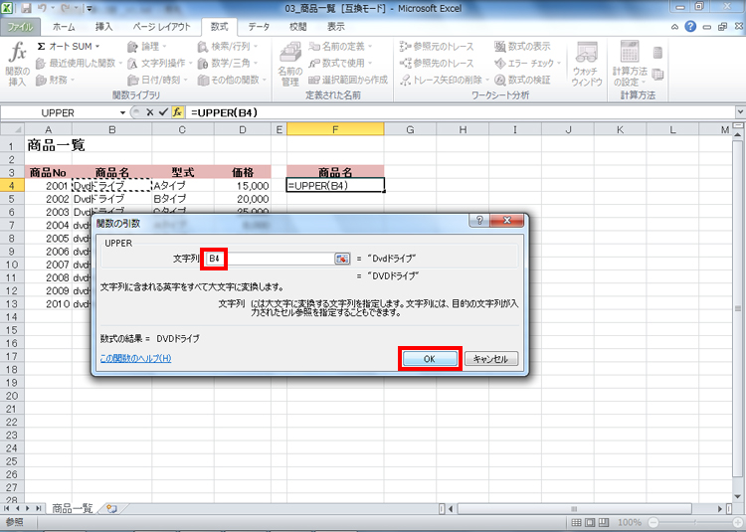Expand the formula bar with the right arrow
This screenshot has height=532, width=746.
tap(741, 112)
